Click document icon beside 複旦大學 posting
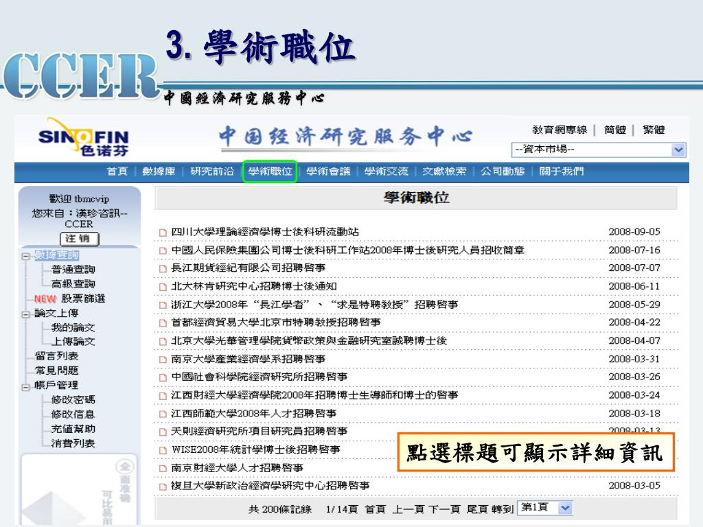 pyautogui.click(x=163, y=487)
